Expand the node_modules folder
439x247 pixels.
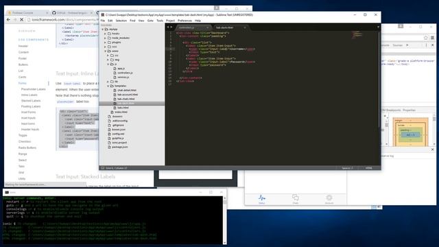[x=105, y=38]
